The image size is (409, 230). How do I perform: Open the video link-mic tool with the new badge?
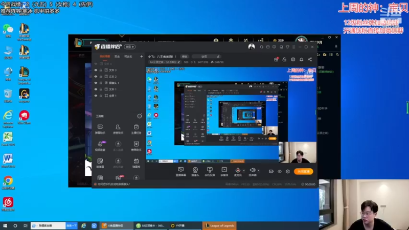[100, 146]
